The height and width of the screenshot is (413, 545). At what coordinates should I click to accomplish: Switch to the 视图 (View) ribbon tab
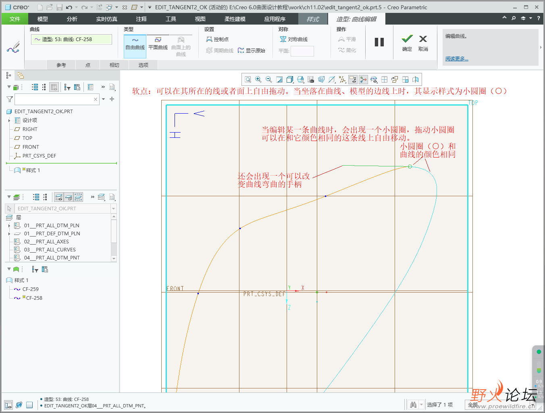point(200,19)
